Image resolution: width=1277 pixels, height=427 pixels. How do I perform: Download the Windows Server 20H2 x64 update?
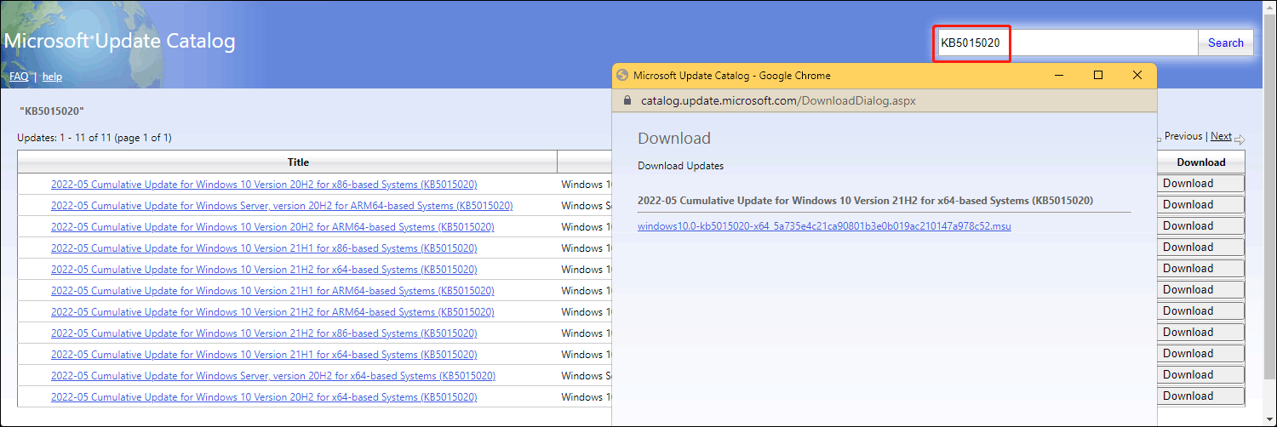(1200, 375)
